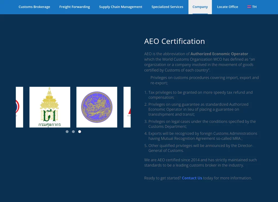
Task: Expand the Freight Forwarding menu
Action: tap(74, 7)
